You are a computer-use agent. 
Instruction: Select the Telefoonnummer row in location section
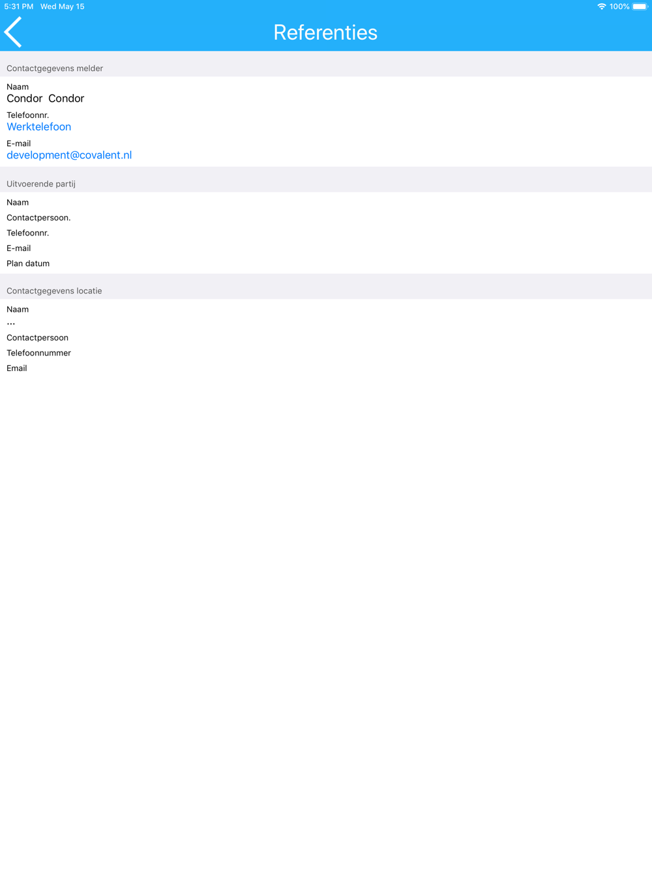point(326,353)
